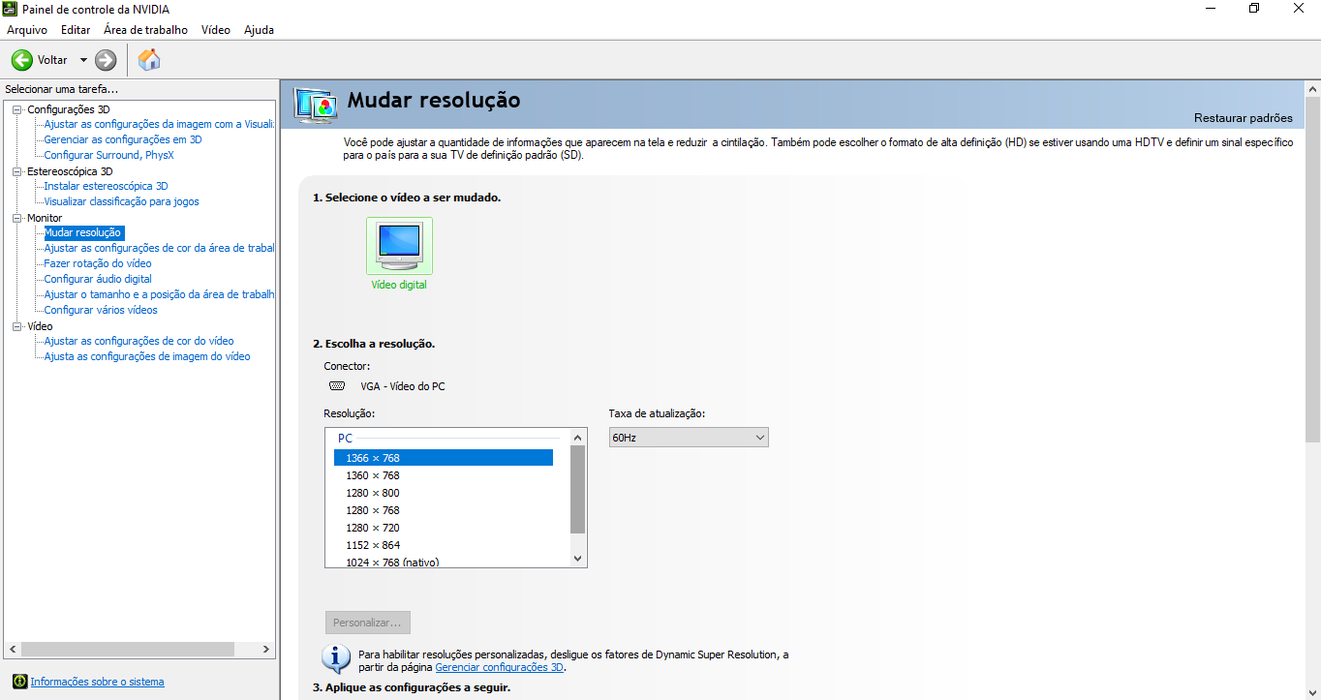Click the main page scroll-up arrow
Screen dimensions: 1321x700
[x=1313, y=88]
